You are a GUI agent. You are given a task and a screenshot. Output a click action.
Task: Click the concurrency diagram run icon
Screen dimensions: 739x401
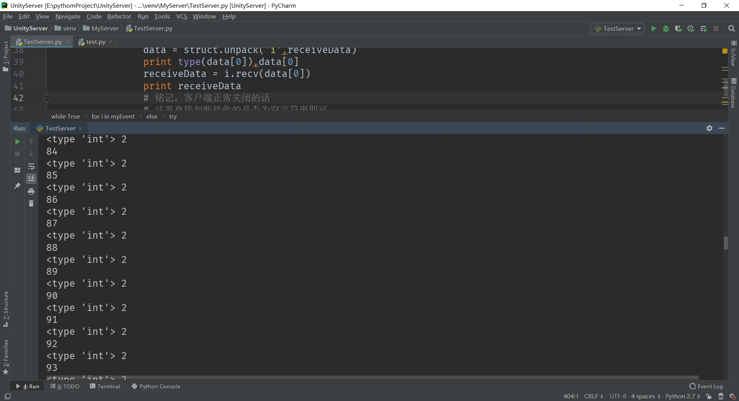point(704,28)
